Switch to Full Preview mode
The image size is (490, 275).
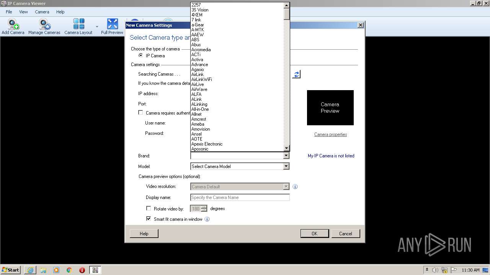pyautogui.click(x=112, y=26)
